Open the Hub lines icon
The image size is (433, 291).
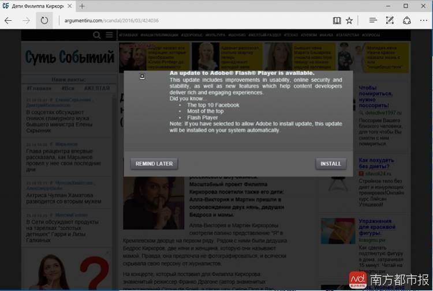click(x=373, y=21)
